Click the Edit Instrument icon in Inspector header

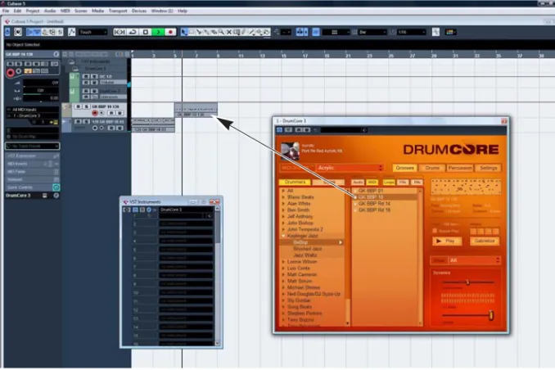click(56, 54)
